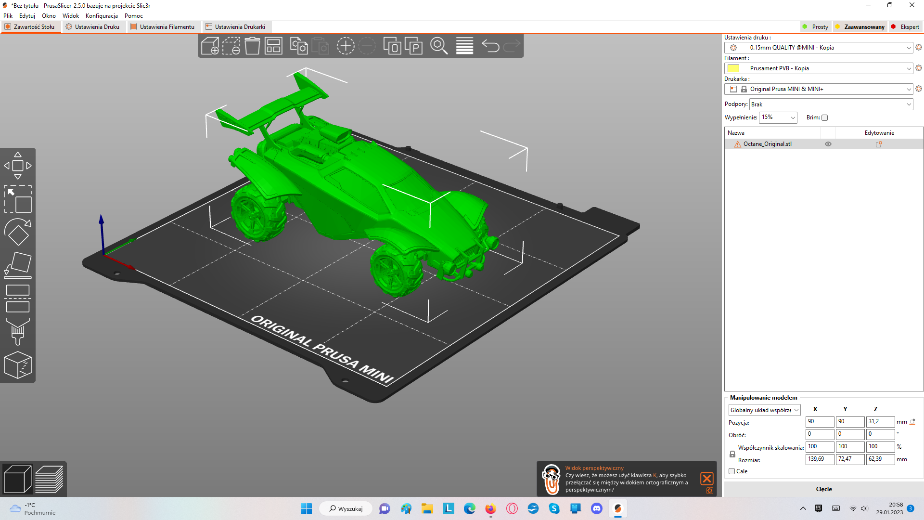The height and width of the screenshot is (520, 924).
Task: Click the Delete all trash icon
Action: tap(252, 46)
